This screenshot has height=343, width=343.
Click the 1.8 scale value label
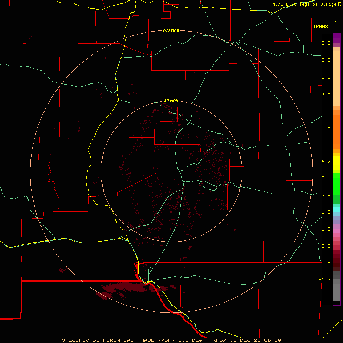pos(326,212)
